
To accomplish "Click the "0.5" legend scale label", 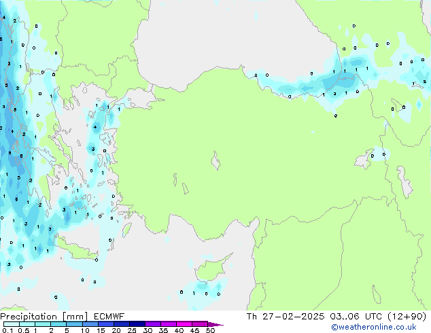I will pyautogui.click(x=24, y=330).
